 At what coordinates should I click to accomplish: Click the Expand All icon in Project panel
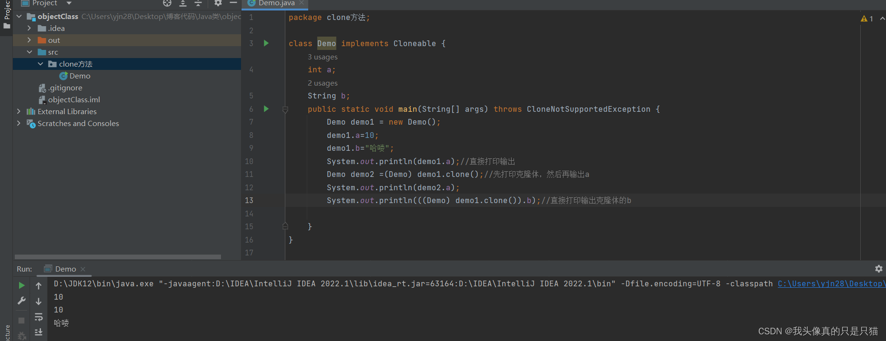pos(183,3)
